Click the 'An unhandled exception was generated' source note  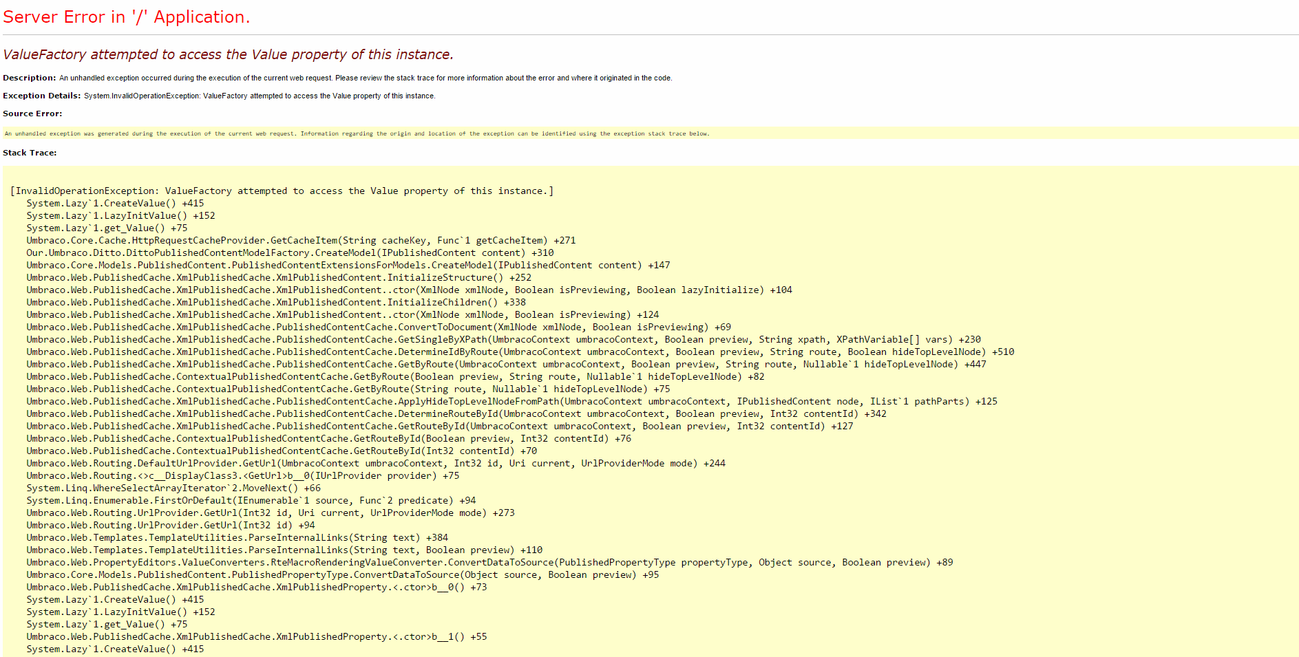click(x=357, y=133)
